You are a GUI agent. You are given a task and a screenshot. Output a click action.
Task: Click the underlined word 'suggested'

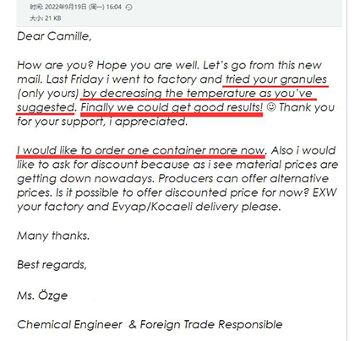[x=46, y=107]
